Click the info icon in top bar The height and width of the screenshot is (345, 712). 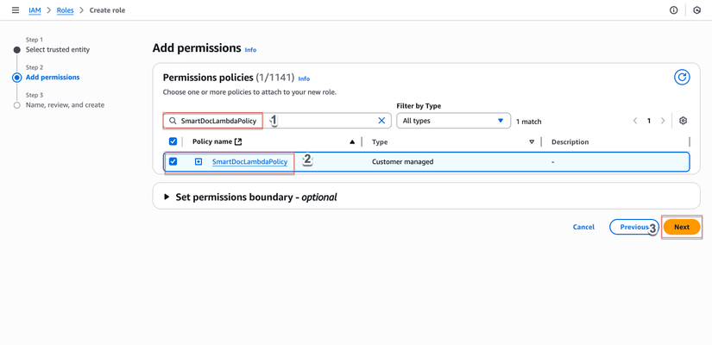674,10
